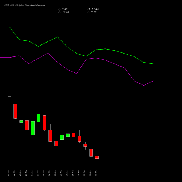Click the 18 Nov date label
Image resolution: width=182 pixels, height=182 pixels.
coord(26,173)
